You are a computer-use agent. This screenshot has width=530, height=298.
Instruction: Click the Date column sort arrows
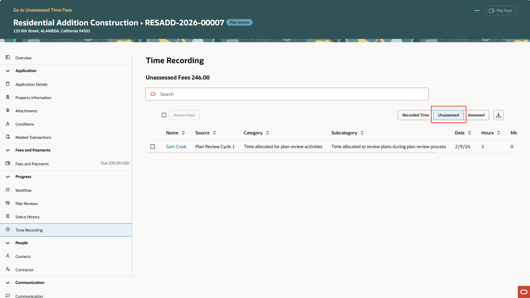(470, 133)
